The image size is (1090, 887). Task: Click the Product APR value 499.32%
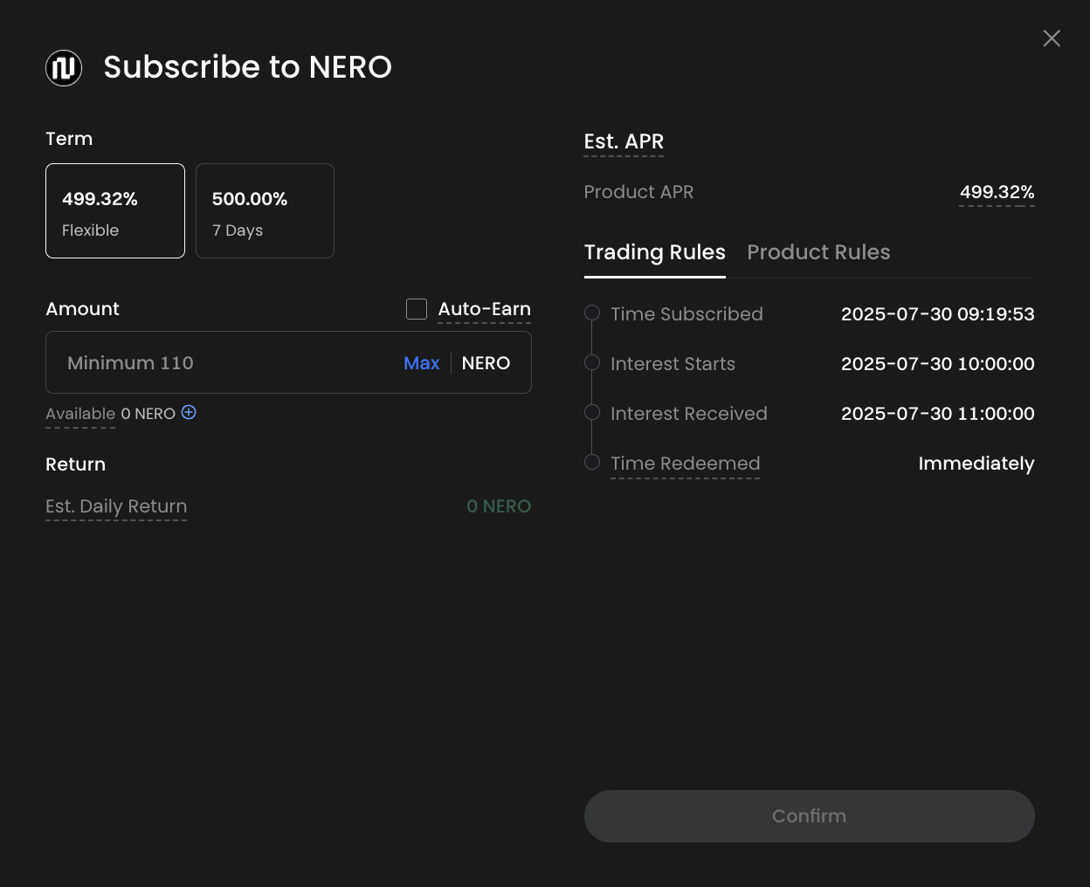pyautogui.click(x=997, y=192)
